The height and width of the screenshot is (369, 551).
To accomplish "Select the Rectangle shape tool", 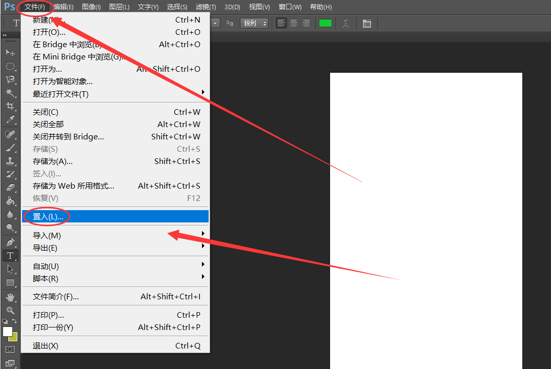I will click(x=10, y=283).
